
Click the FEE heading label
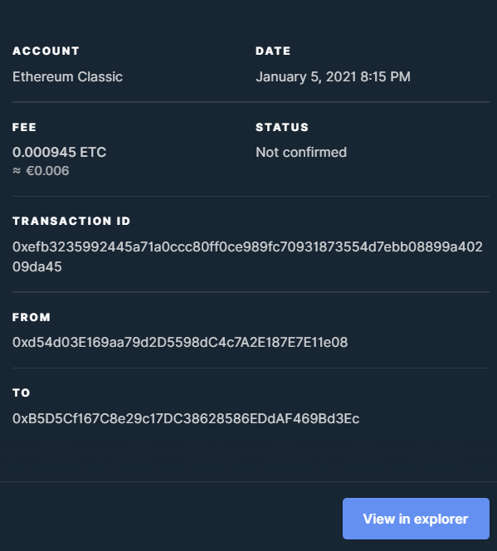click(24, 127)
